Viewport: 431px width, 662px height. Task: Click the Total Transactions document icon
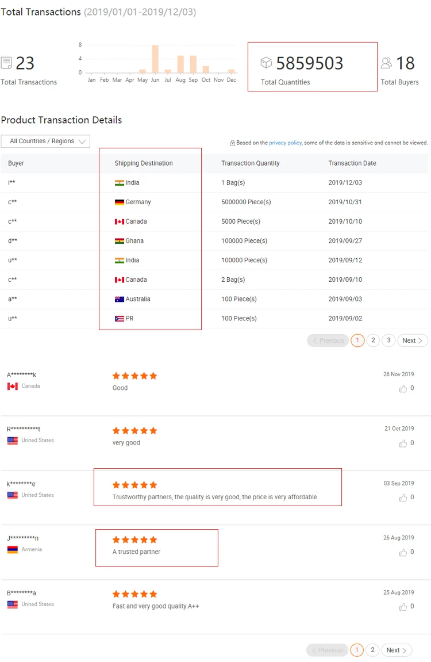coord(7,63)
